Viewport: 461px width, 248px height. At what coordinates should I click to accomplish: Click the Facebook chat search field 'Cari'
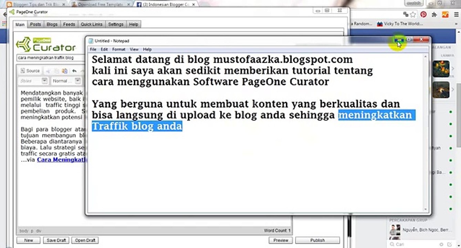(414, 244)
